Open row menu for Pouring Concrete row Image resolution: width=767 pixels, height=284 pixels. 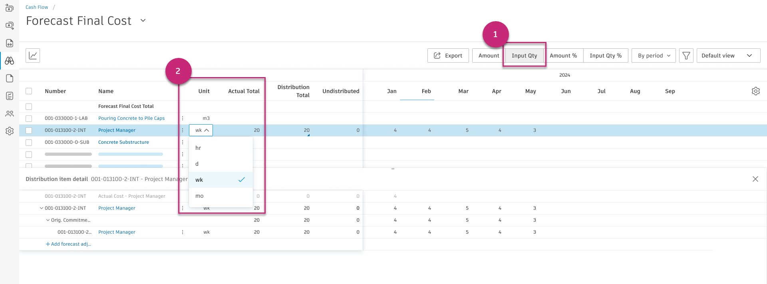coord(183,118)
